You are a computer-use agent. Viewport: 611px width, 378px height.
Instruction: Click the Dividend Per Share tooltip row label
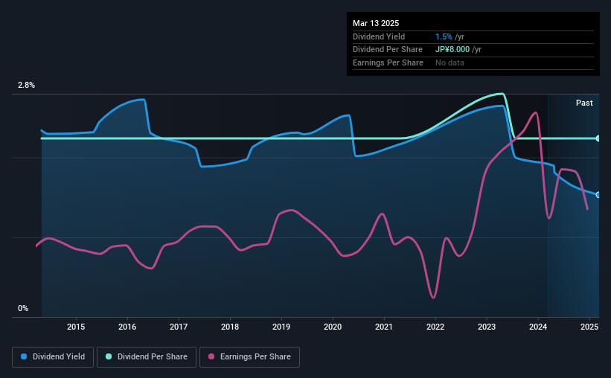387,50
